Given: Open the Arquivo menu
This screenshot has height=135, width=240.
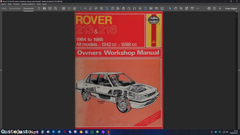Looking at the screenshot, I should click(4, 4).
